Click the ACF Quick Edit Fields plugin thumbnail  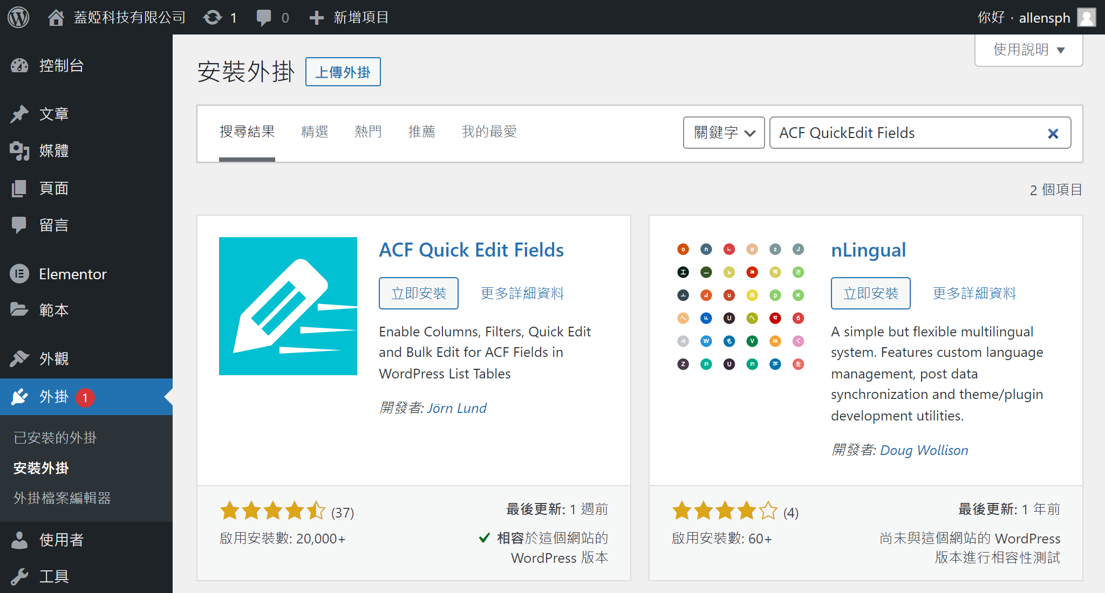pos(288,306)
